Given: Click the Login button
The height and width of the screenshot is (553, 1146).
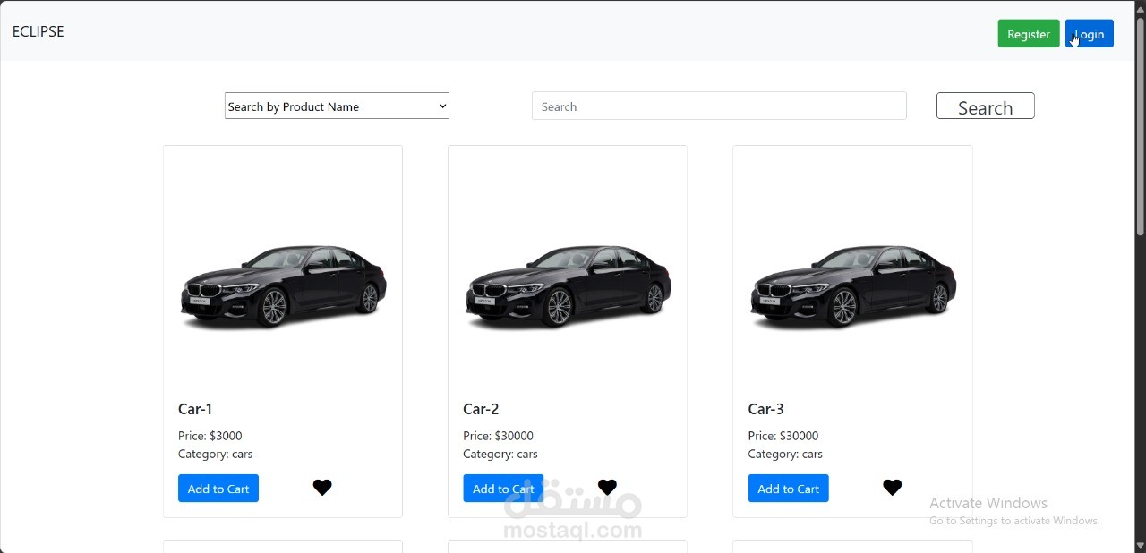Looking at the screenshot, I should (1090, 34).
